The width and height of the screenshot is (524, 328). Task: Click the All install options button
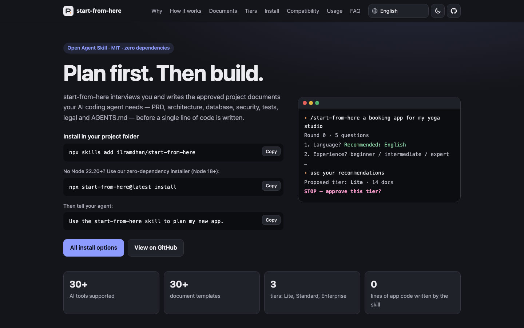coord(94,248)
